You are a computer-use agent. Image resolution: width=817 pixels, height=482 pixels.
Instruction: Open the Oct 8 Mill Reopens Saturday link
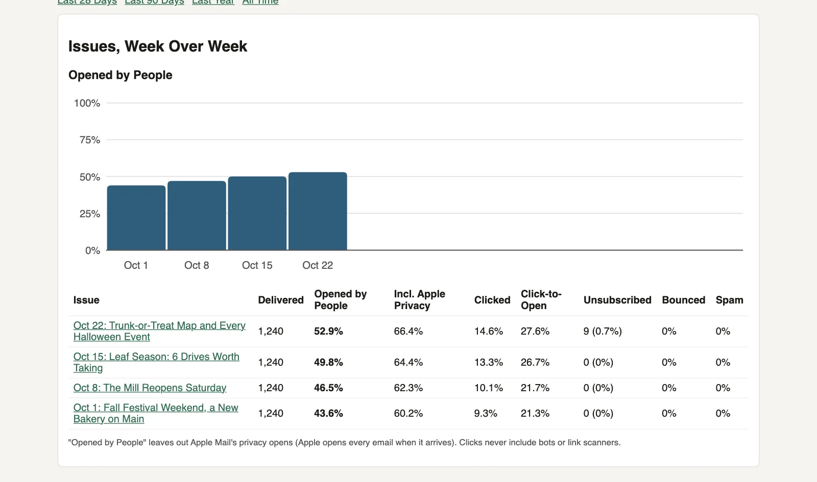pos(150,388)
